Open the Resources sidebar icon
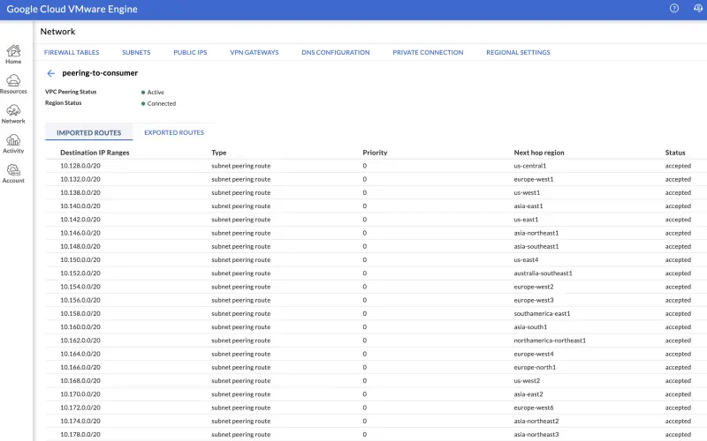 13,84
